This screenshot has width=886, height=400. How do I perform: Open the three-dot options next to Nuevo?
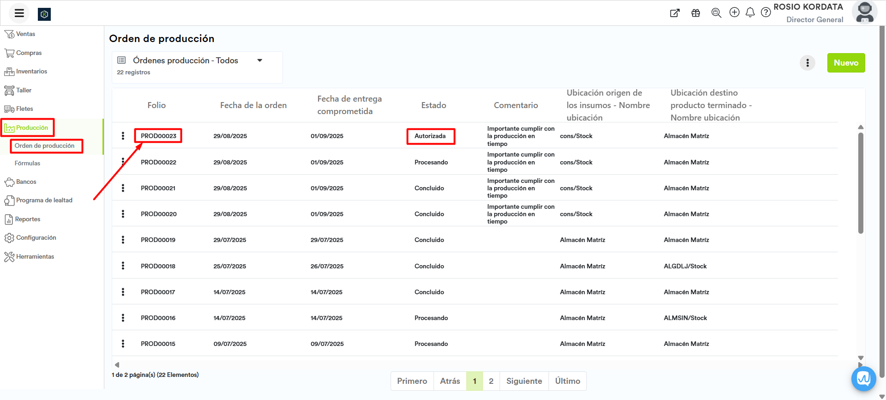coord(807,63)
